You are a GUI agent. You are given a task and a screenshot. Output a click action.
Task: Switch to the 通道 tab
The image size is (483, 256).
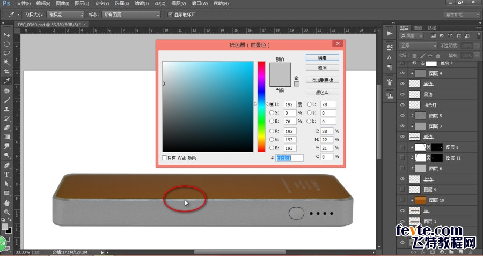pos(418,28)
